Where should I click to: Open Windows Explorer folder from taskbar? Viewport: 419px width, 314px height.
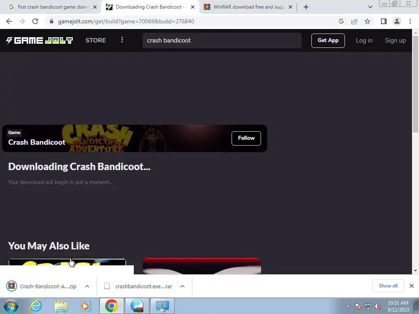[61, 306]
